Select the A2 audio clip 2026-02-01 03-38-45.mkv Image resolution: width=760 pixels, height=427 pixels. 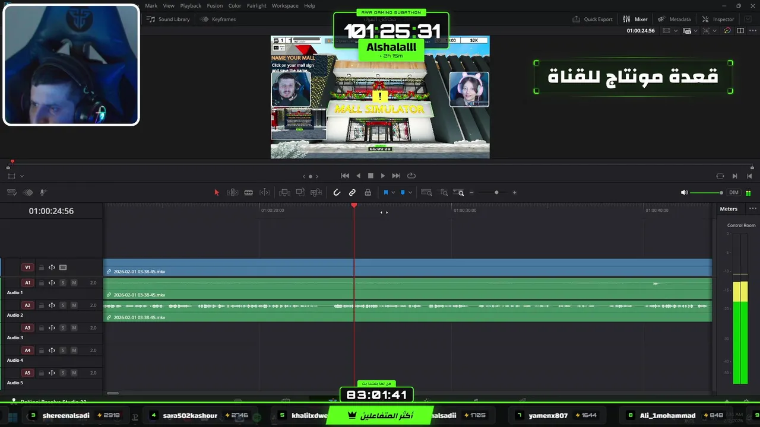click(407, 311)
